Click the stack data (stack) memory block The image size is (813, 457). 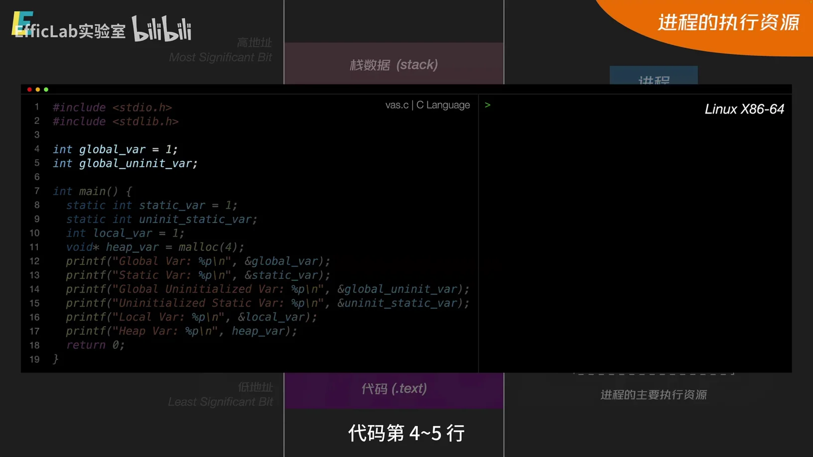tap(394, 64)
